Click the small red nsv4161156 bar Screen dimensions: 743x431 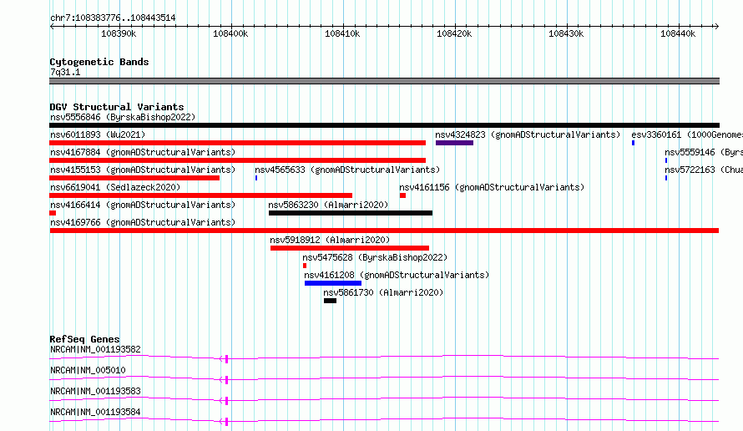pyautogui.click(x=402, y=195)
